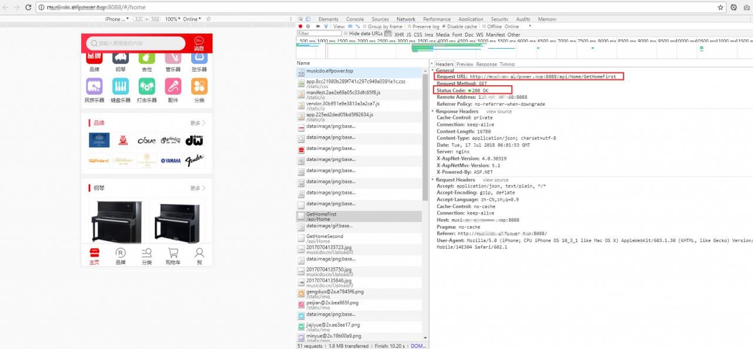Bookmark this page with the star icon
This screenshot has height=349, width=753.
click(x=721, y=7)
